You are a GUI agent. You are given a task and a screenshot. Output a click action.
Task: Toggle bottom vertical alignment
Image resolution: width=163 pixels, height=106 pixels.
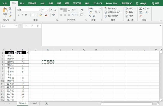(69, 10)
